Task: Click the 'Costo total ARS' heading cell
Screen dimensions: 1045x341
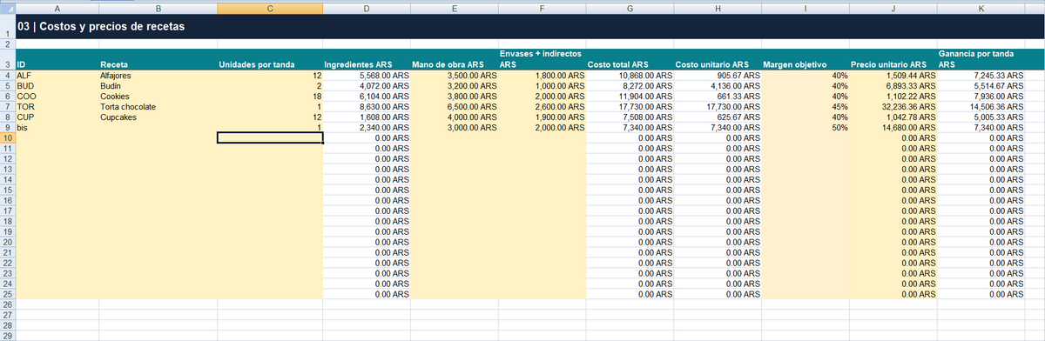Action: [x=630, y=59]
